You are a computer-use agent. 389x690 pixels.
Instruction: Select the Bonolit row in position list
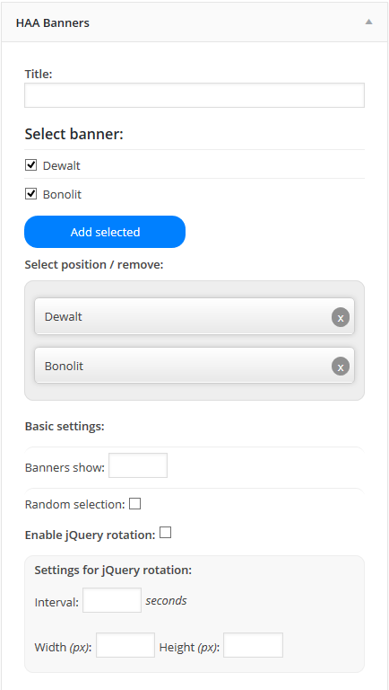pyautogui.click(x=194, y=366)
